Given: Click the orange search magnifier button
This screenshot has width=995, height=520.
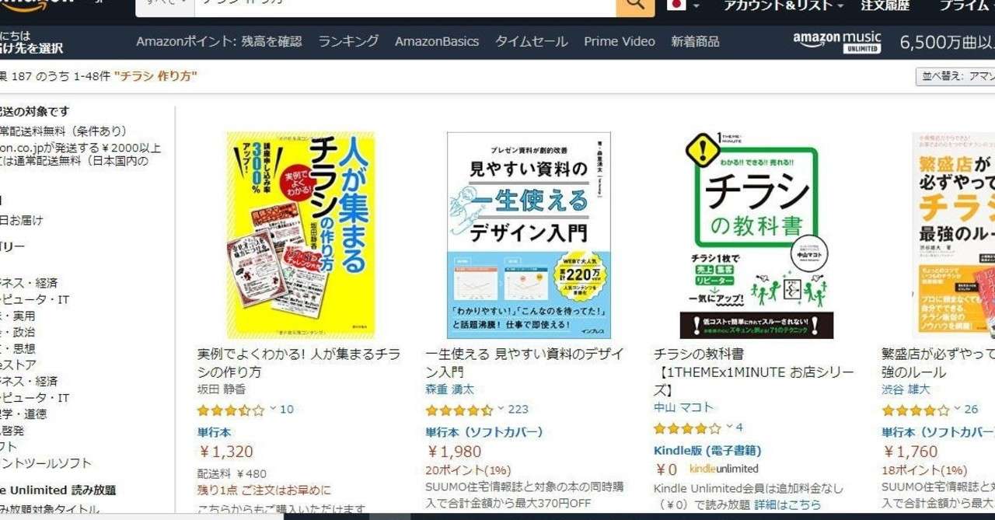Looking at the screenshot, I should pos(635,6).
